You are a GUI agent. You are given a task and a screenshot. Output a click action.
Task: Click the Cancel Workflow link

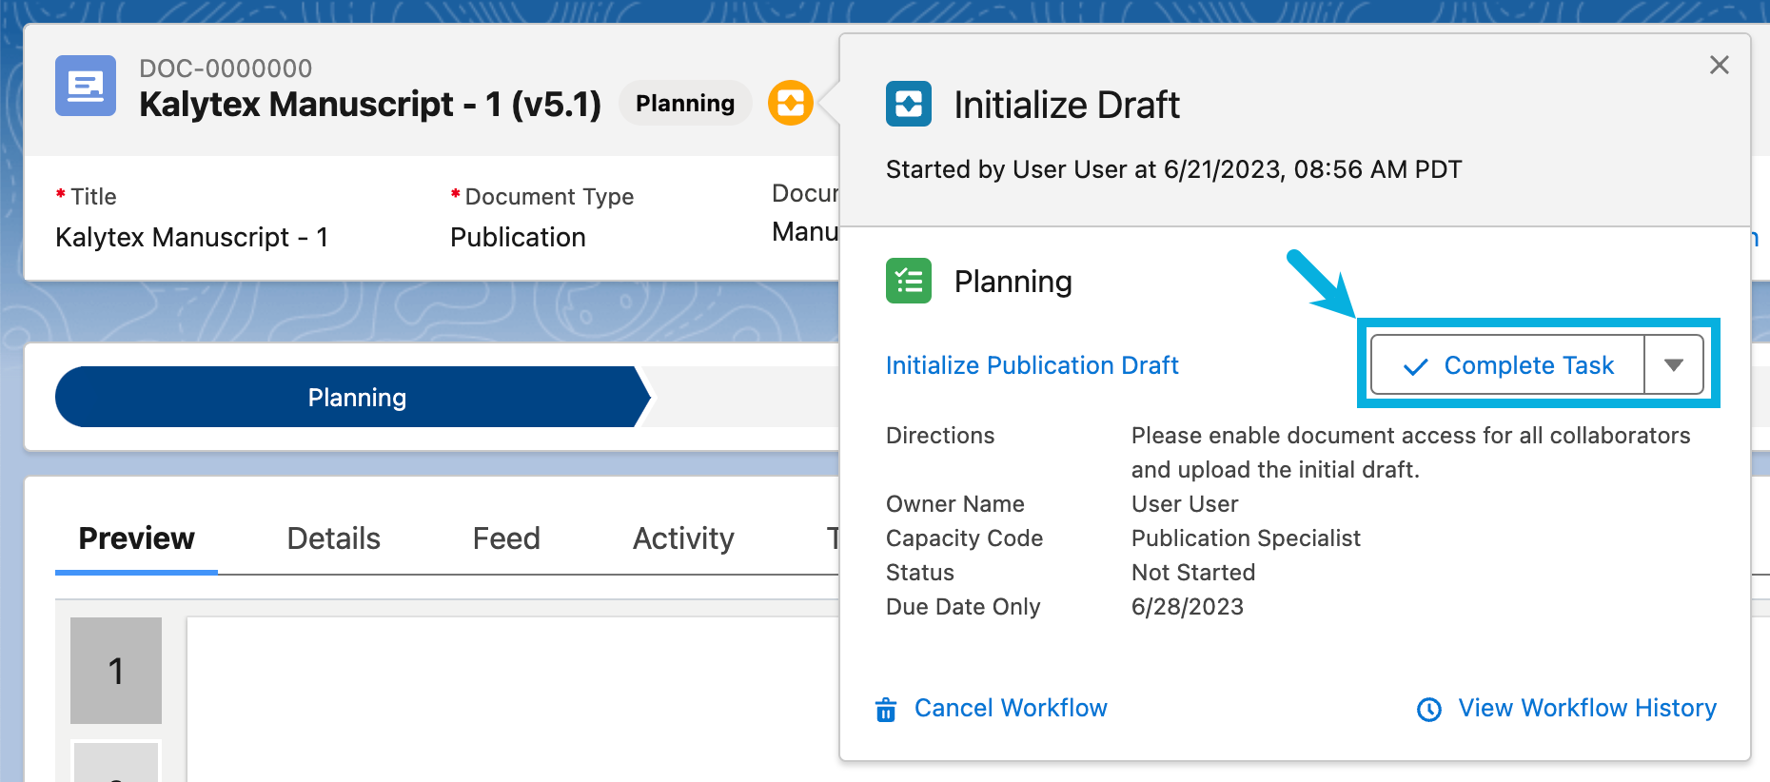click(1010, 708)
